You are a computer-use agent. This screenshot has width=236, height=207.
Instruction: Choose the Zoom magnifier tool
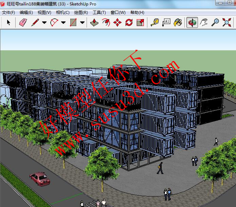click(x=215, y=22)
